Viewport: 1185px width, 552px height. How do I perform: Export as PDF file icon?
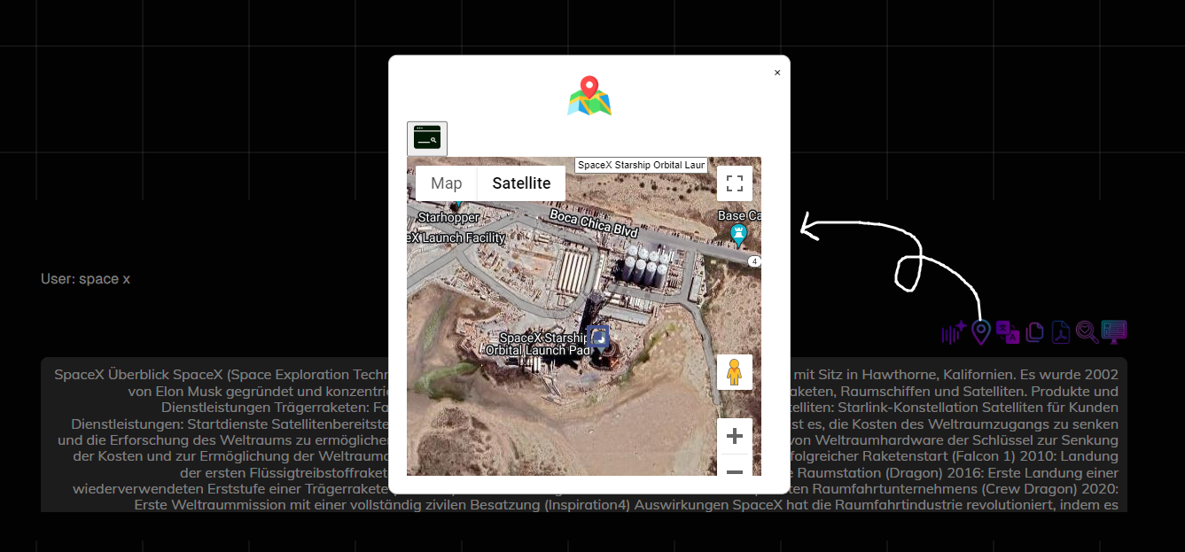point(1061,332)
